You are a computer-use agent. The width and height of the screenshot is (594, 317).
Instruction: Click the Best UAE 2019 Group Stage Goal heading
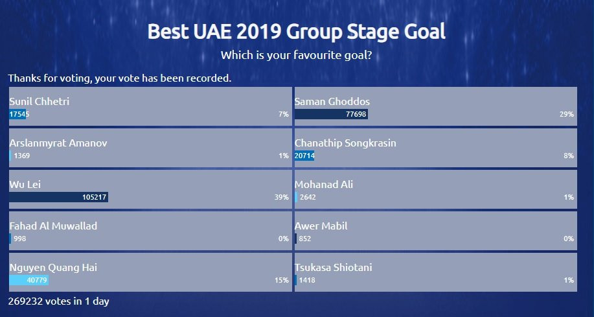(x=297, y=32)
